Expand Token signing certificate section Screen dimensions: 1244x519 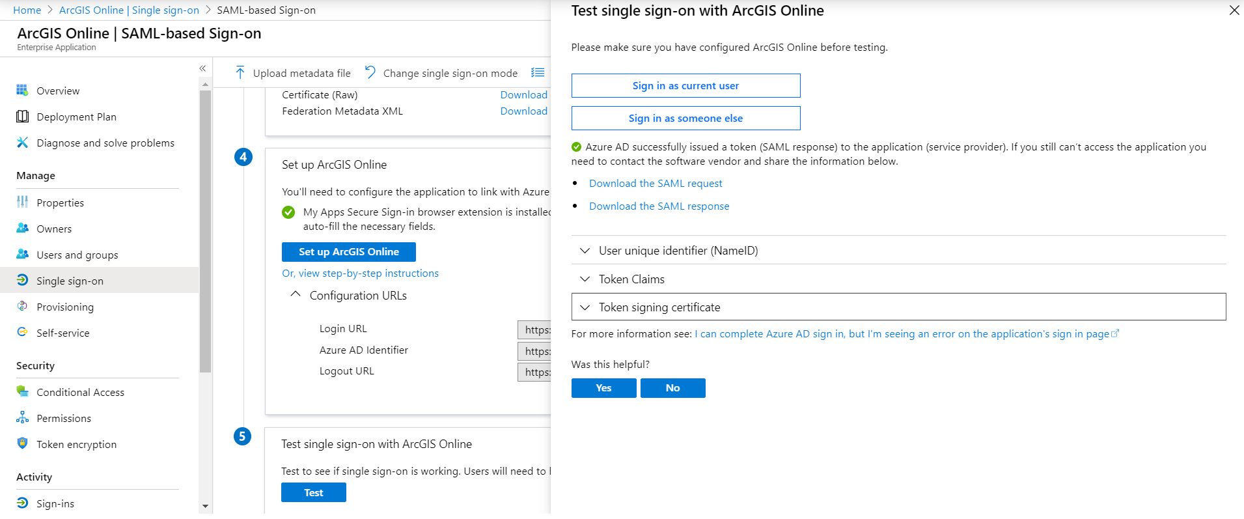click(898, 307)
